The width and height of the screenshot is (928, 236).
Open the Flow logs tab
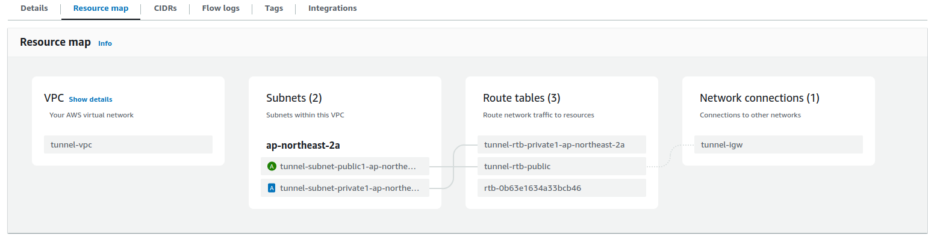click(x=221, y=8)
